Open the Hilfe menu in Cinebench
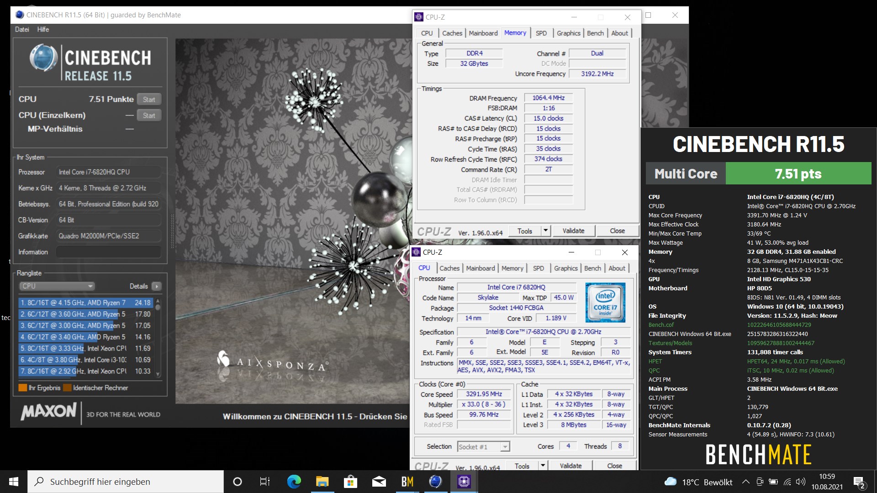The image size is (877, 493). click(43, 29)
